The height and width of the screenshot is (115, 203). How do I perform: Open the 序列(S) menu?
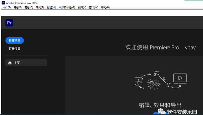coord(40,8)
